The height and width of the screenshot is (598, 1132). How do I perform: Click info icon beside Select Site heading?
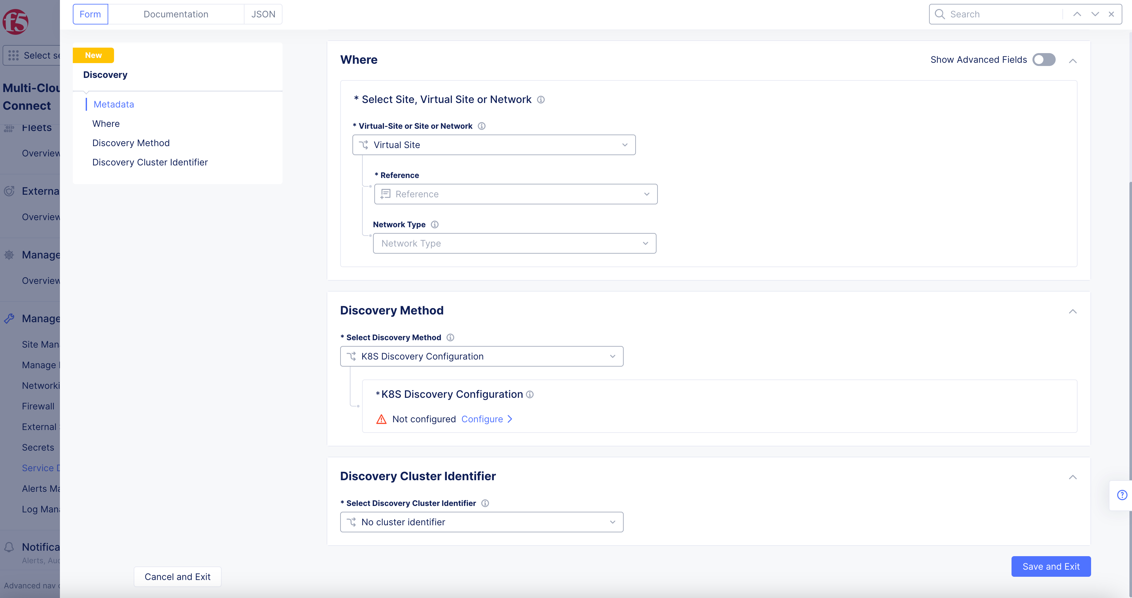click(541, 100)
